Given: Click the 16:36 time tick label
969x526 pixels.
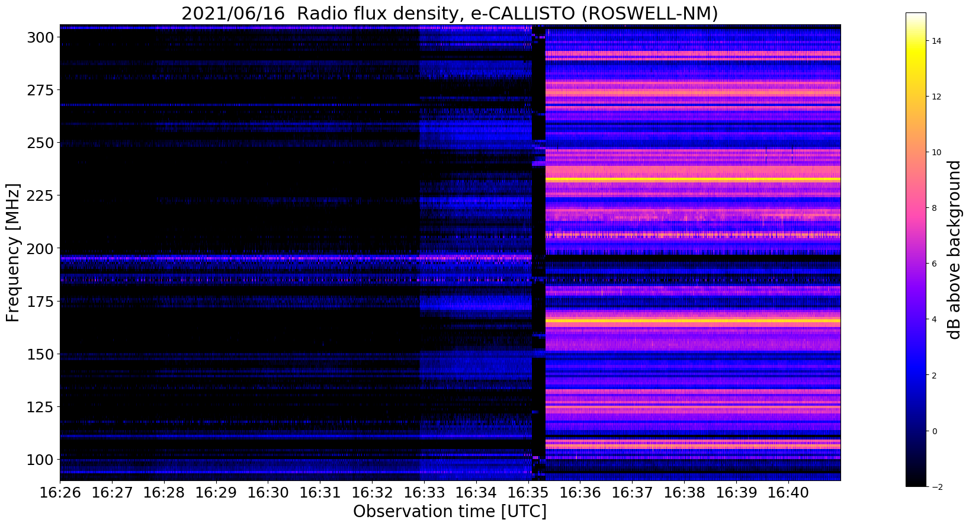Looking at the screenshot, I should click(x=580, y=493).
